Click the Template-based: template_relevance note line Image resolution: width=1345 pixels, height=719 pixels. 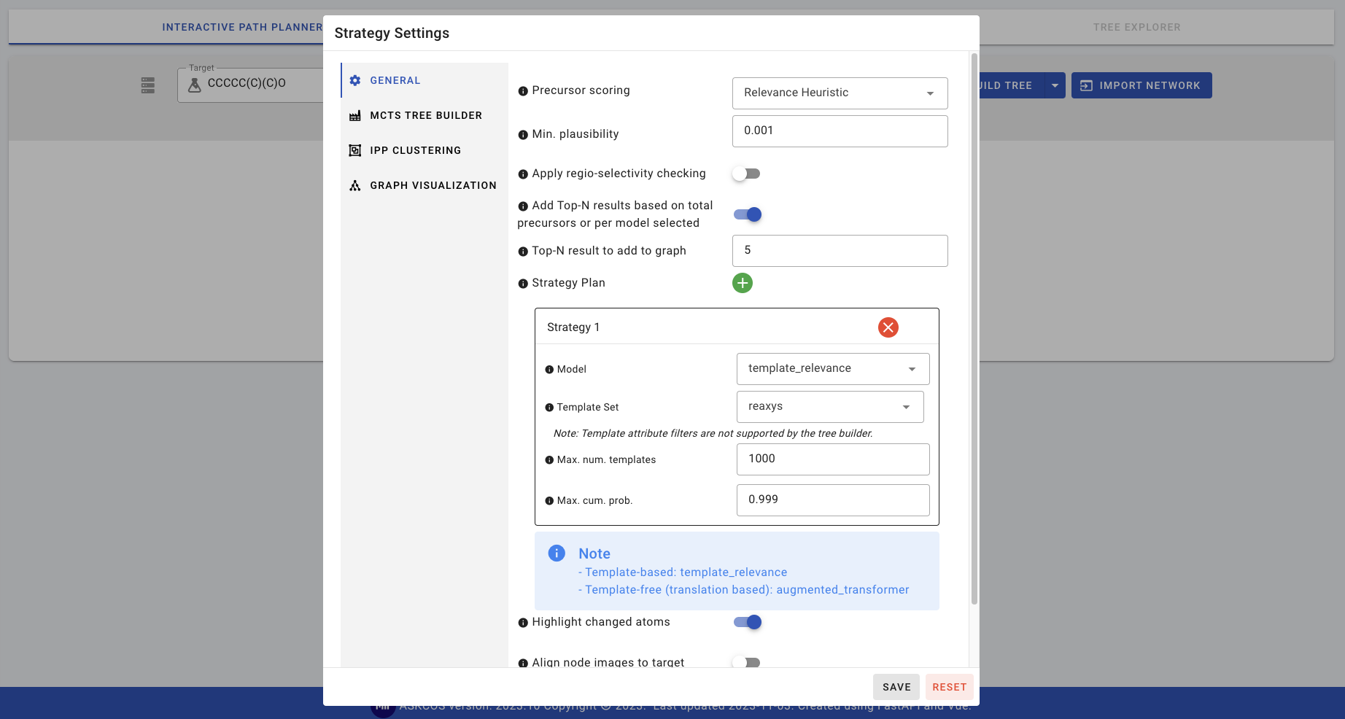[683, 572]
